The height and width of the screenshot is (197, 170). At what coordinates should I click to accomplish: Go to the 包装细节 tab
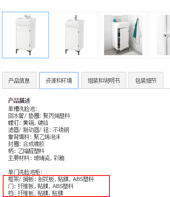pos(146,81)
